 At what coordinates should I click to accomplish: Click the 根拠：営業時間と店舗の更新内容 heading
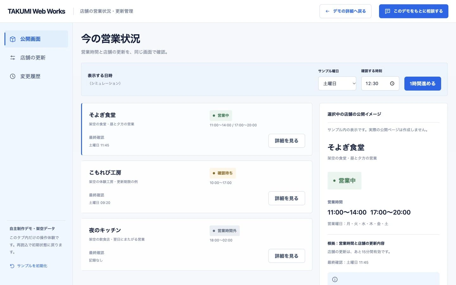[356, 243]
